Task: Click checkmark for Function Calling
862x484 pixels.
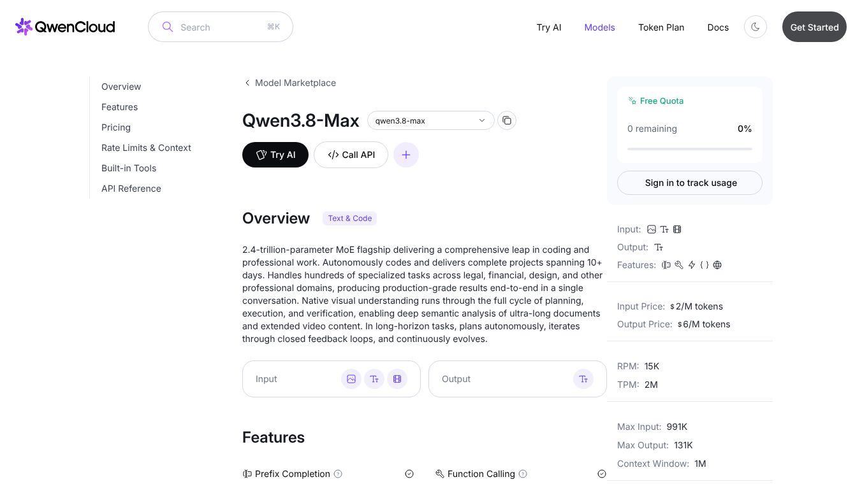Action: (602, 474)
